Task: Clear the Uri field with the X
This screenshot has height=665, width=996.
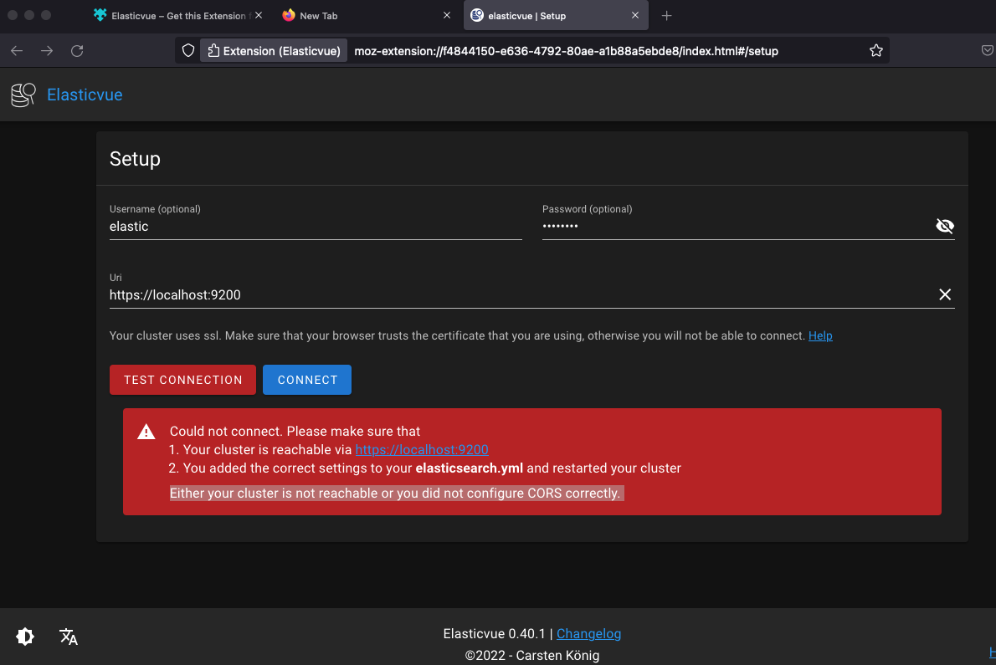Action: [945, 294]
